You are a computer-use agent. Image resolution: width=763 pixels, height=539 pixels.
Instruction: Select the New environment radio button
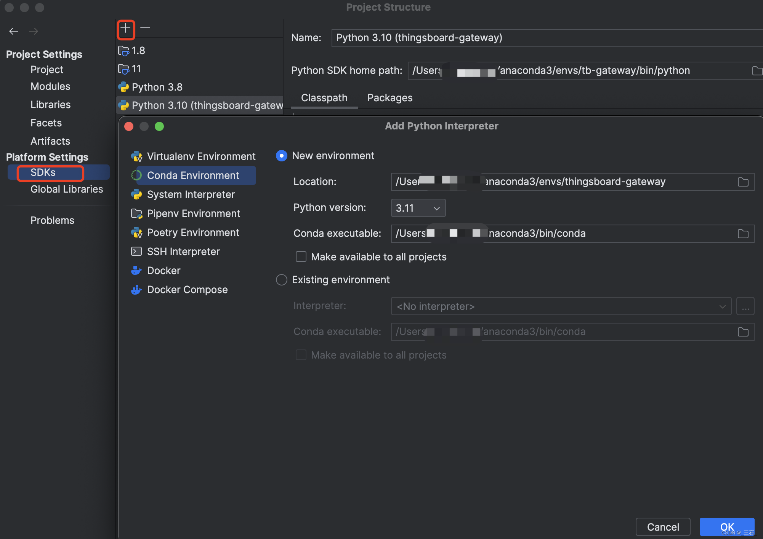(x=282, y=156)
